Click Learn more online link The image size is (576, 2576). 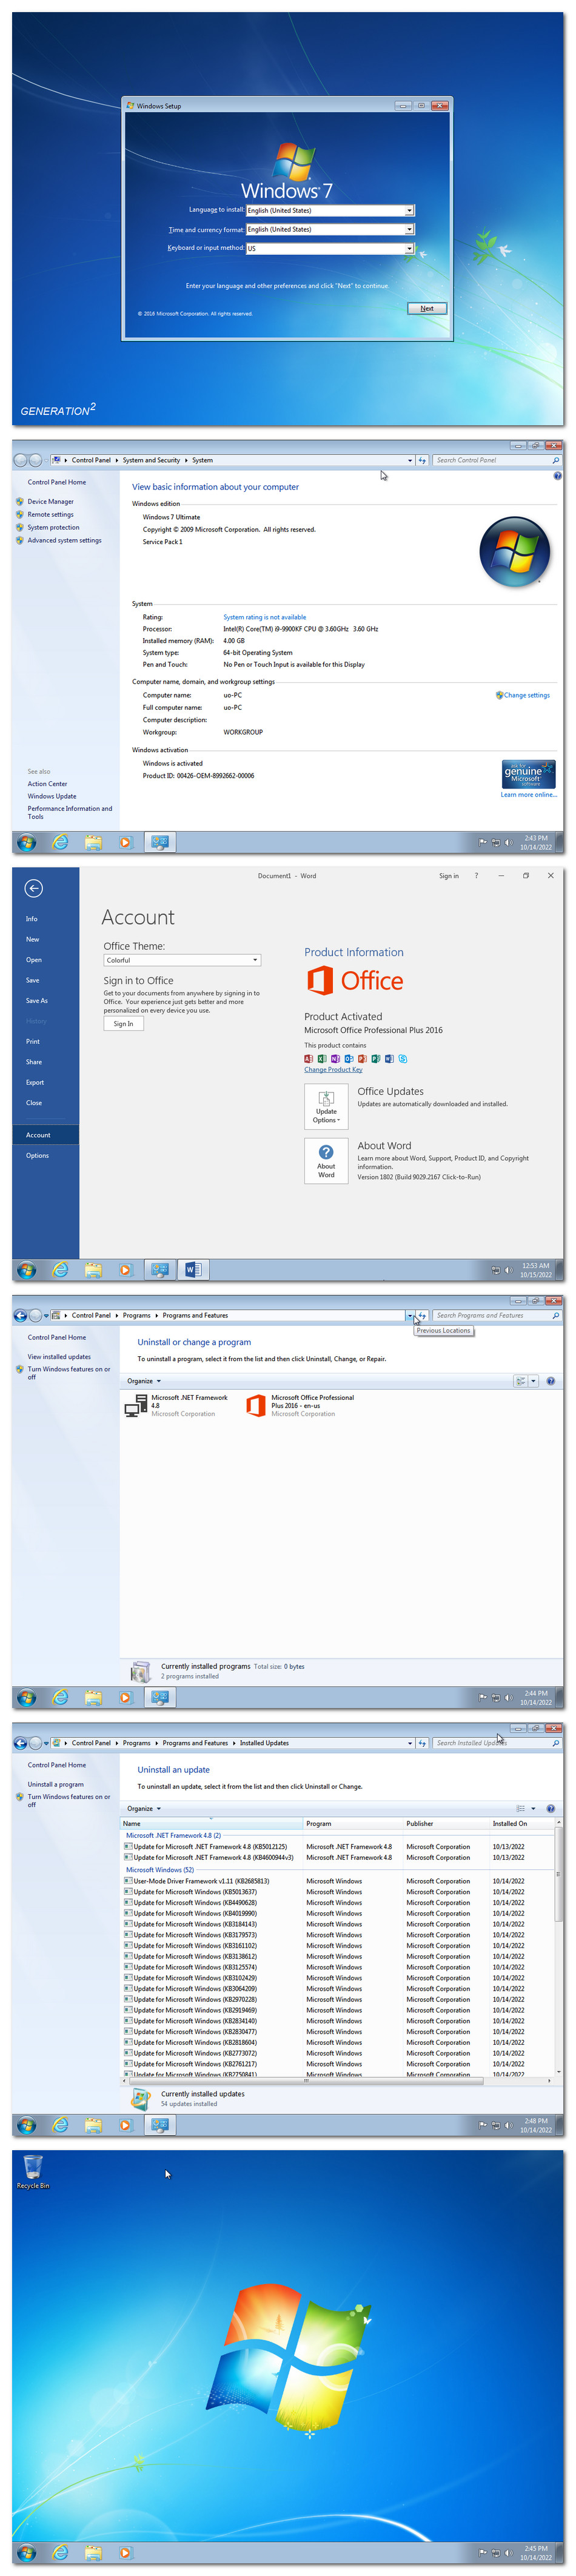pos(528,795)
